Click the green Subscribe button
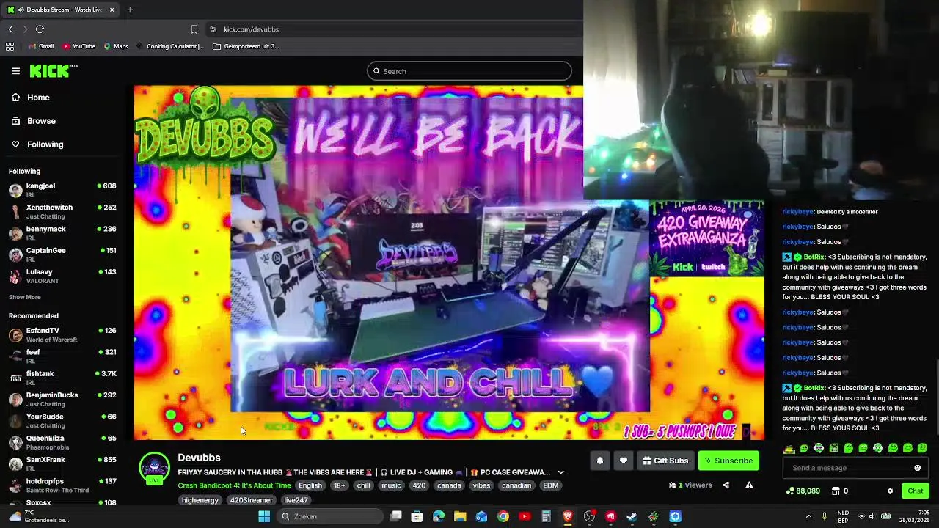Screen dimensions: 939x528 728,461
